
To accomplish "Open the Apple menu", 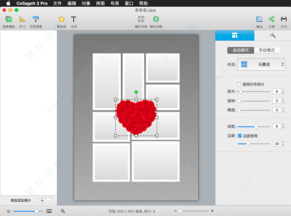I will click(x=8, y=3).
